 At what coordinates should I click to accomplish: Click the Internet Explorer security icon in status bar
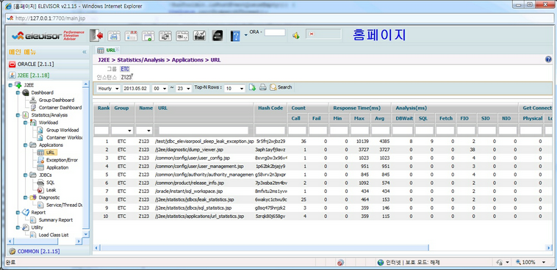tap(341, 263)
